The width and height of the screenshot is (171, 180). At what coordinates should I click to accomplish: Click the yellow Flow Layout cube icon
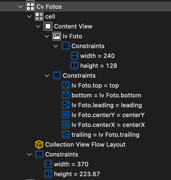(x=39, y=144)
